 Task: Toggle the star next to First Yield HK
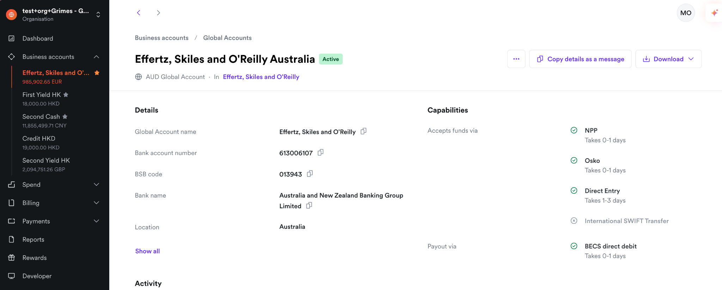[66, 94]
